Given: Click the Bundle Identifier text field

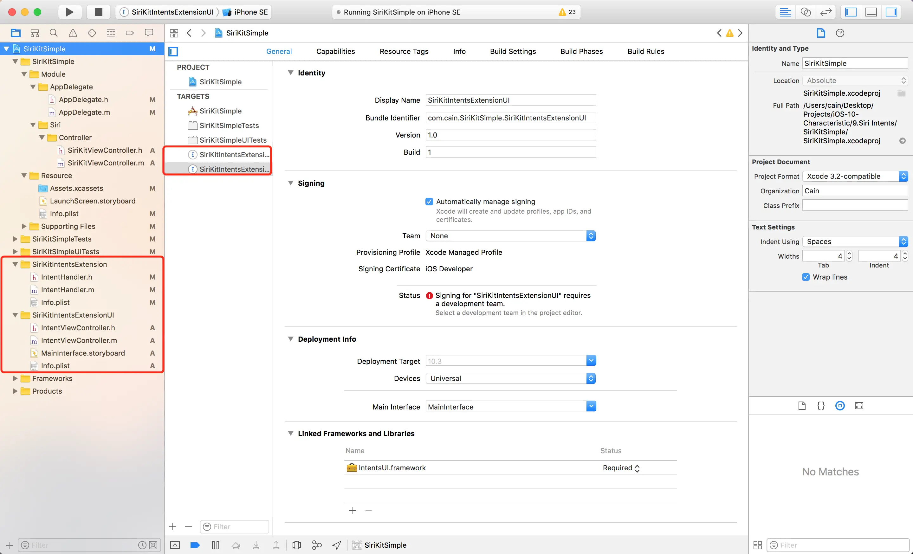Looking at the screenshot, I should 510,118.
